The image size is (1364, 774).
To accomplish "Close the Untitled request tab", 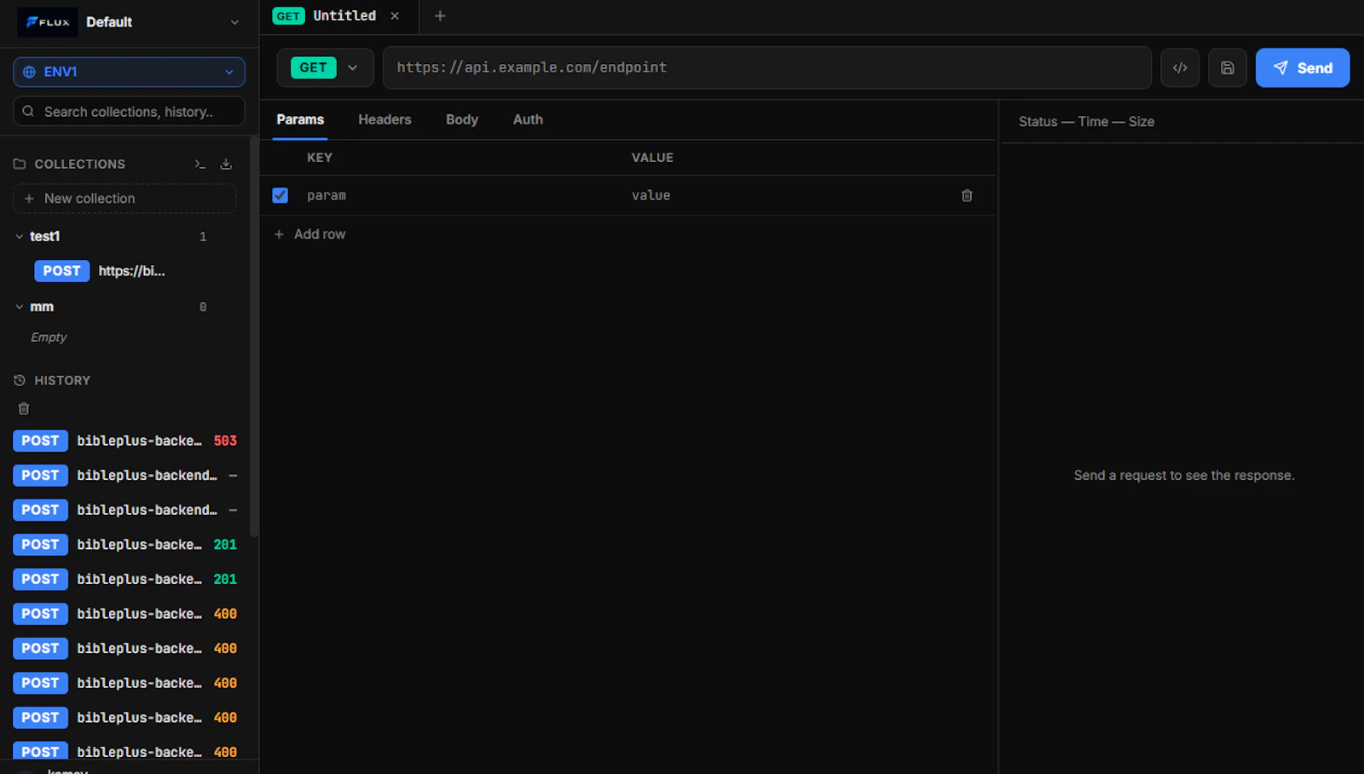I will tap(395, 15).
